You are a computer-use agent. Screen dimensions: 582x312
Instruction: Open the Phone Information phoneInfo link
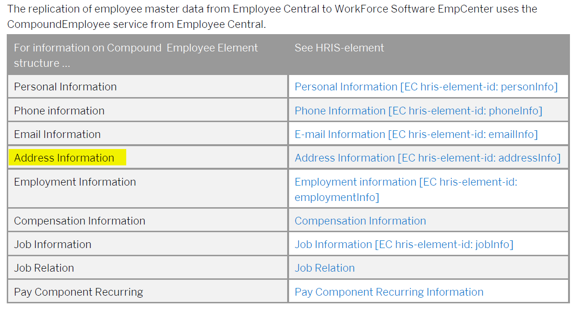(418, 111)
